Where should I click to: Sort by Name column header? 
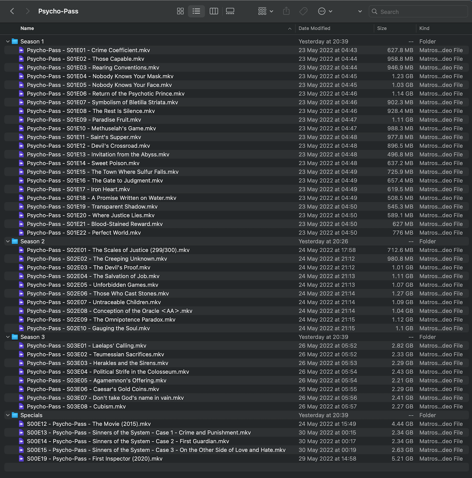pyautogui.click(x=27, y=28)
